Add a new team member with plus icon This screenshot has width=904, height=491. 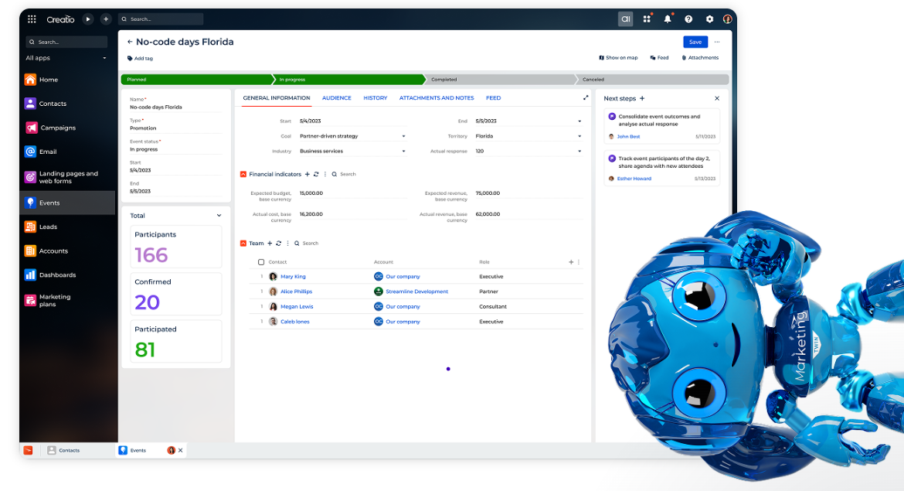click(269, 244)
